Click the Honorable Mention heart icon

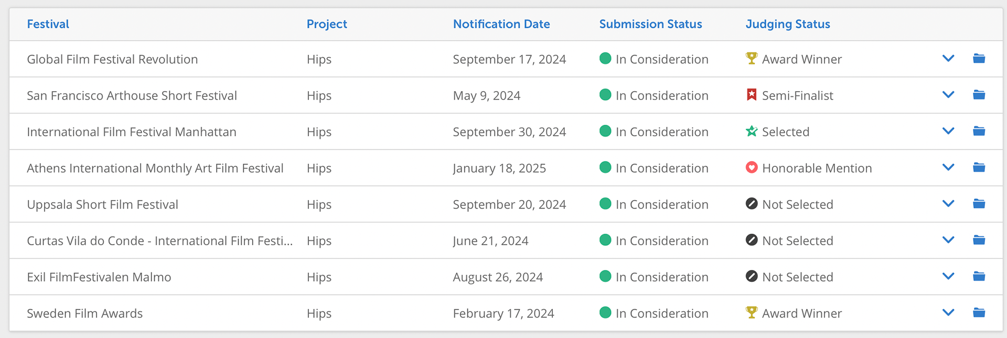[x=752, y=168]
